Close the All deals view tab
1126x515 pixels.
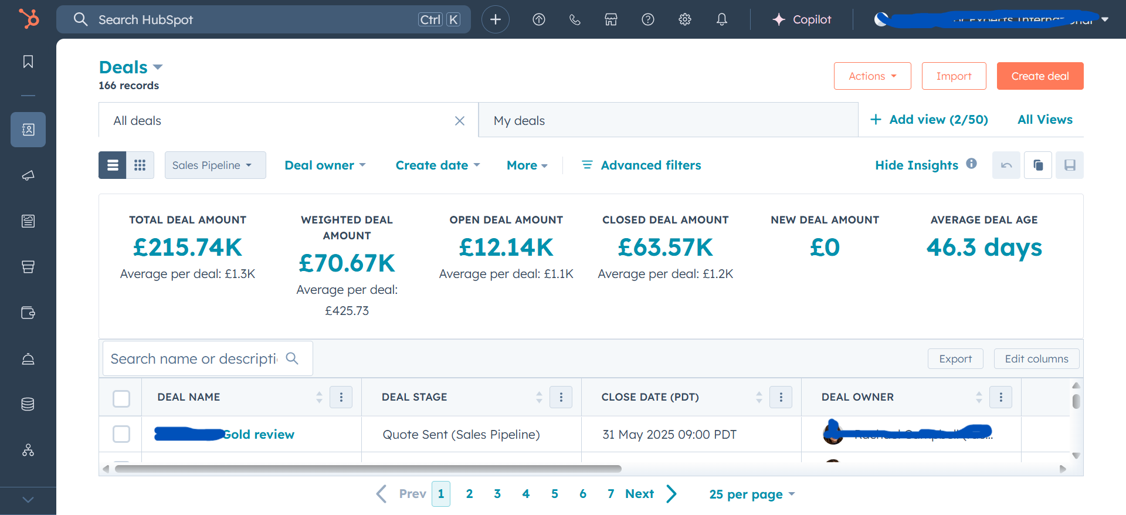[x=460, y=121]
